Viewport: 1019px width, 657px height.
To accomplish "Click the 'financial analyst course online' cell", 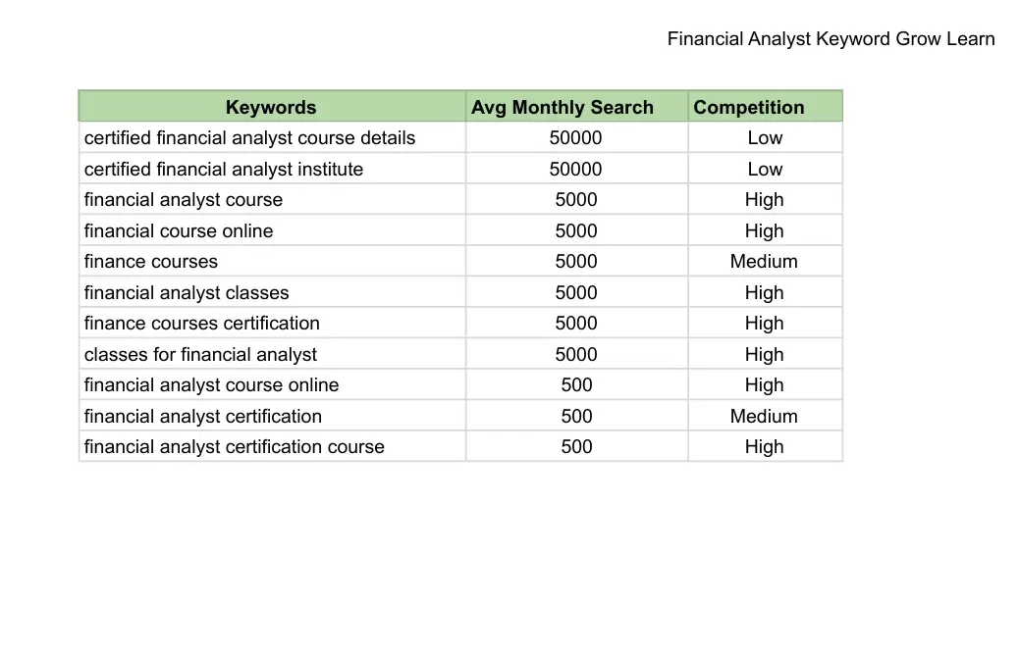I will (x=211, y=385).
